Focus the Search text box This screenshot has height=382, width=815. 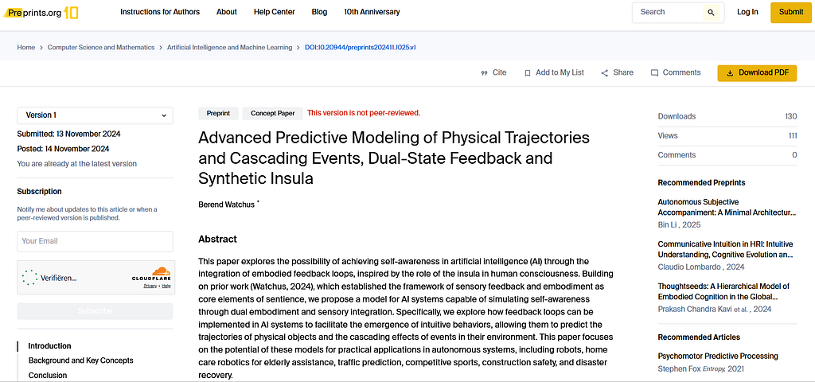point(669,13)
